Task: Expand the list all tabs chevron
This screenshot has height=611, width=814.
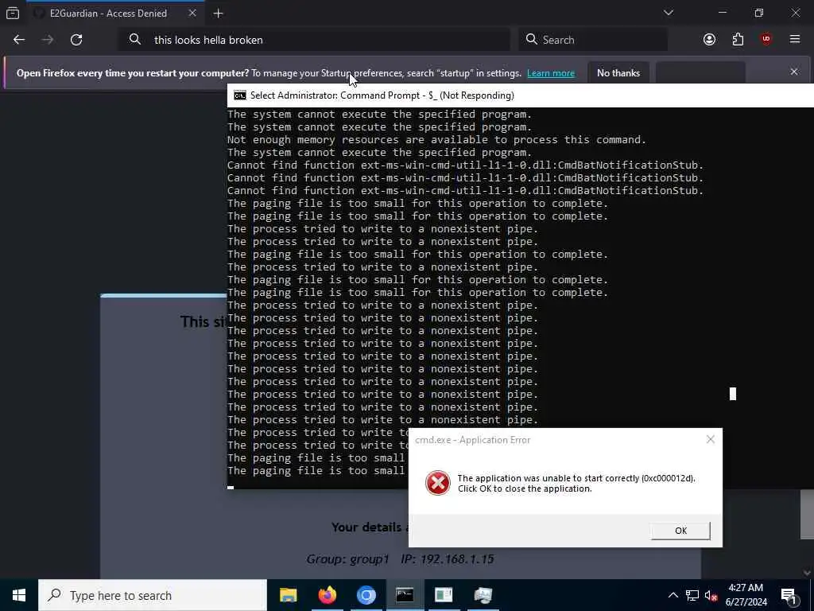Action: click(668, 13)
